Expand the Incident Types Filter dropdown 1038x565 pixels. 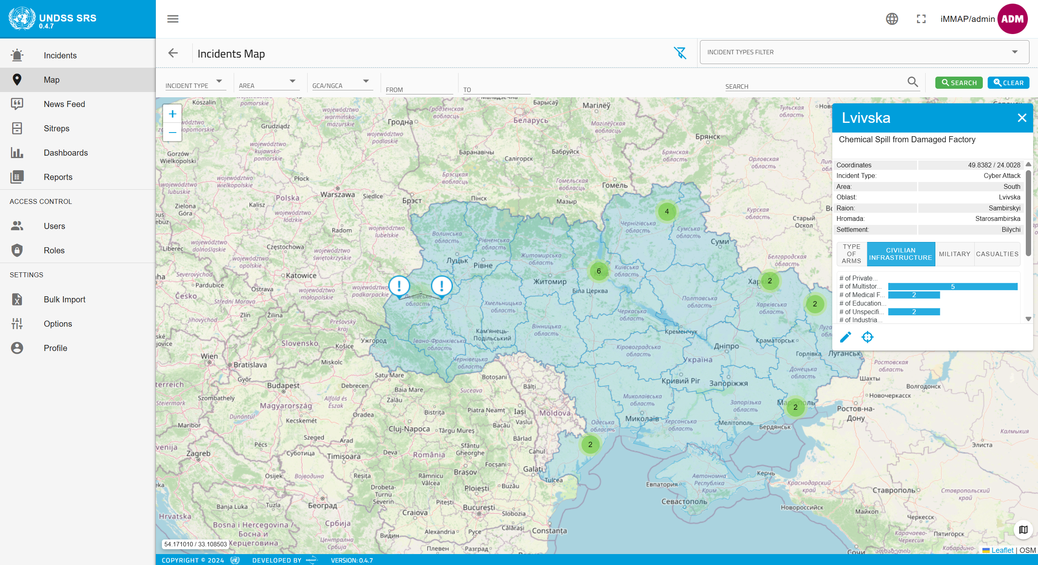[1014, 52]
